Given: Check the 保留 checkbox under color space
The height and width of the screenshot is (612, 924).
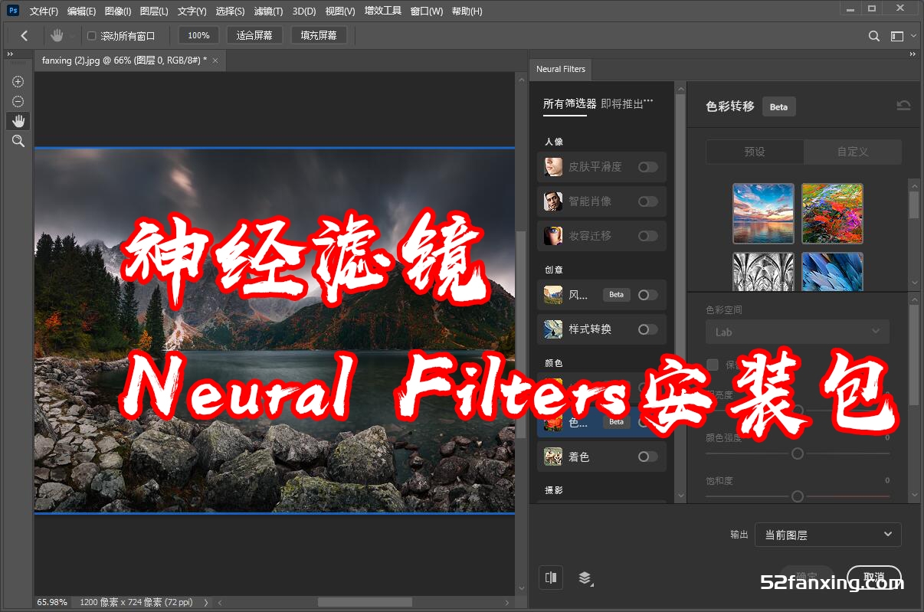Looking at the screenshot, I should pyautogui.click(x=713, y=365).
